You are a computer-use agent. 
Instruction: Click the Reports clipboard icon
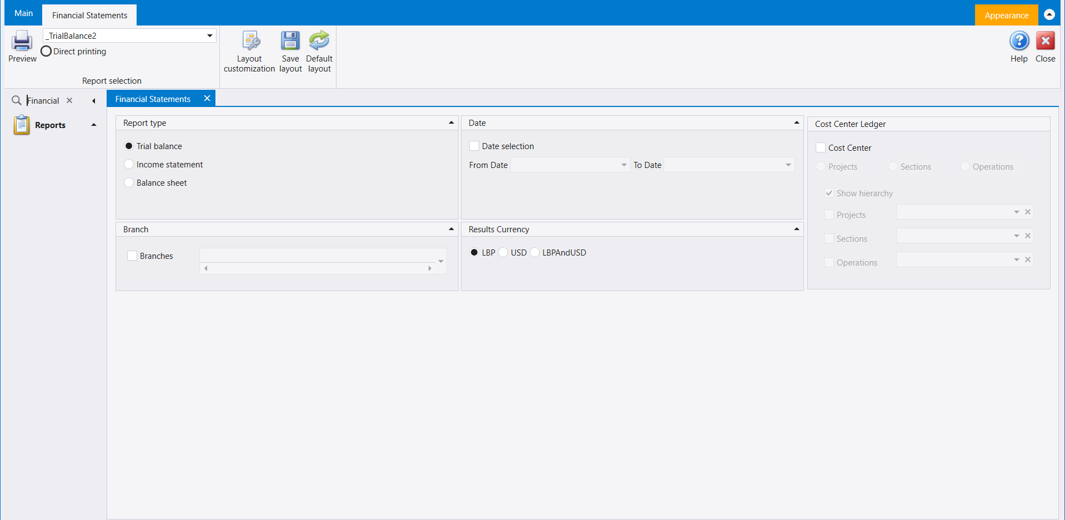22,125
